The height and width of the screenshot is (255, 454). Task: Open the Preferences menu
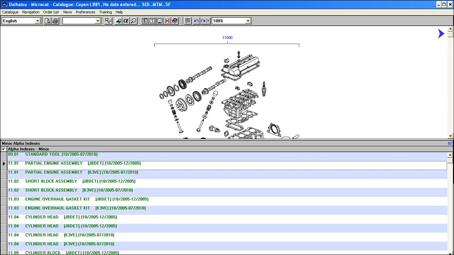[85, 12]
